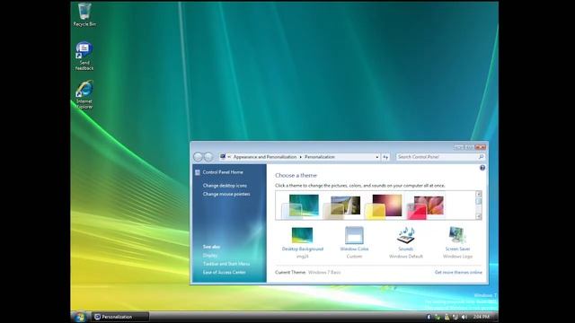
Task: Click the taskbar clock showing 2:04 PM
Action: pos(482,317)
